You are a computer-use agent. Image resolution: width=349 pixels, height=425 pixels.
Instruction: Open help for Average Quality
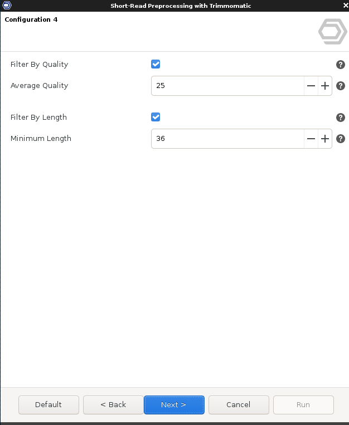tap(341, 86)
